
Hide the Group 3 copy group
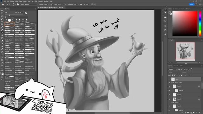click(x=169, y=83)
